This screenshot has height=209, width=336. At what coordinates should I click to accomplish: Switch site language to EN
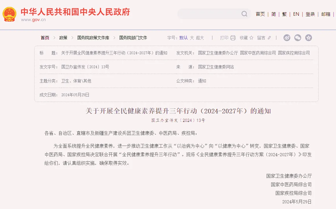coord(296,14)
